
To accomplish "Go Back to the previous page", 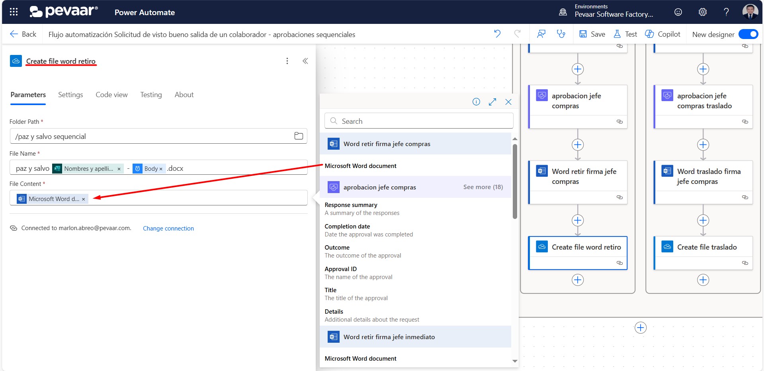I will [23, 34].
